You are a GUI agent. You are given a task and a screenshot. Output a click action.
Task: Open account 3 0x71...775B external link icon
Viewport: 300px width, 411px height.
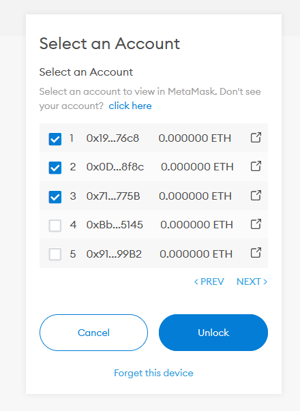256,196
